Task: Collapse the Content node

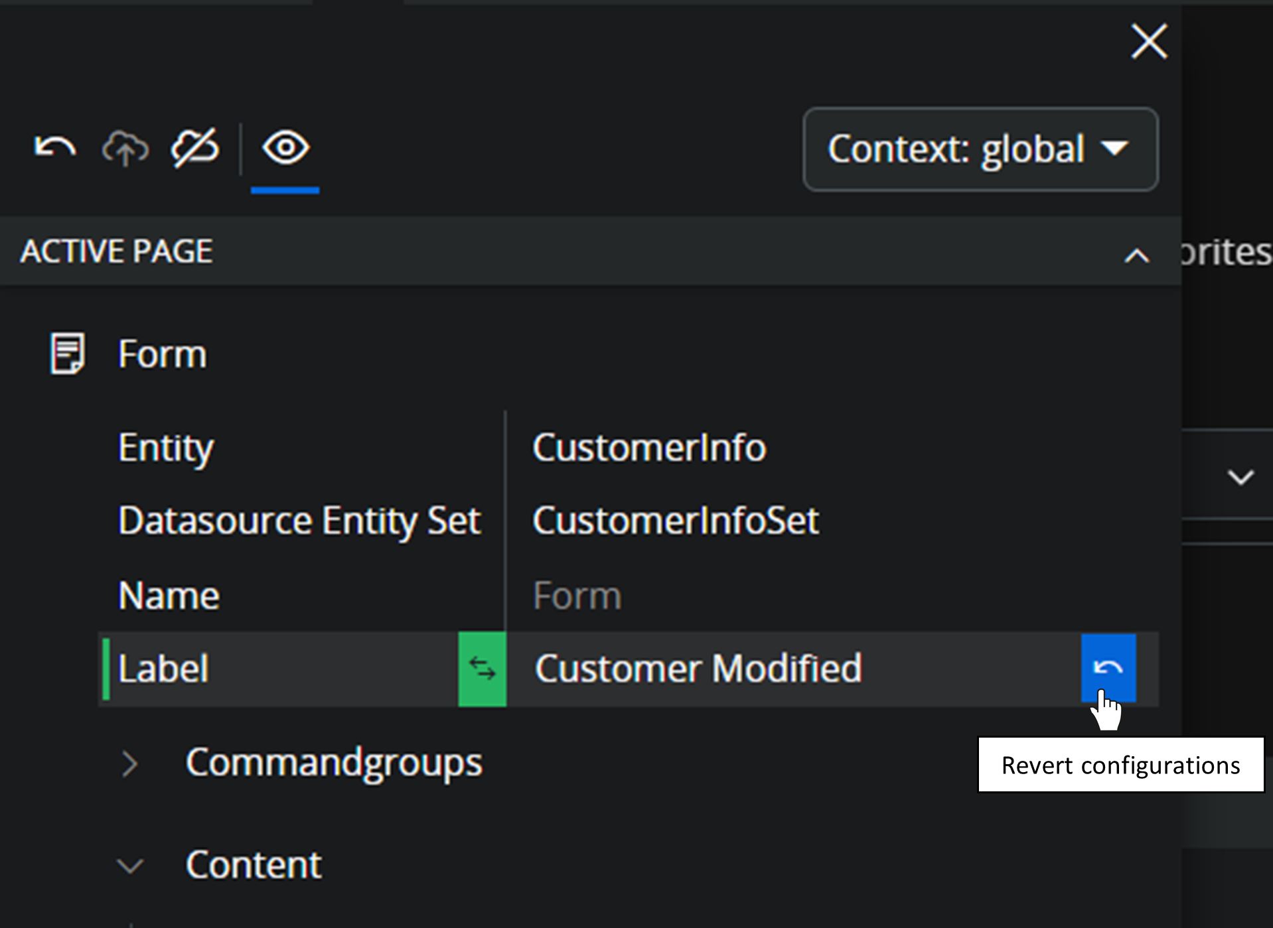Action: 130,866
